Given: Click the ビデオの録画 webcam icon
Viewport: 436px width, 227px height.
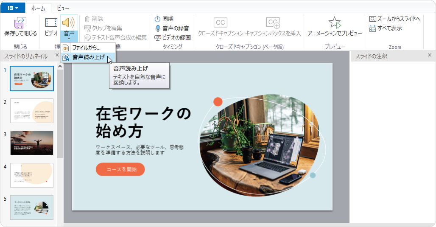Looking at the screenshot, I should pos(157,37).
